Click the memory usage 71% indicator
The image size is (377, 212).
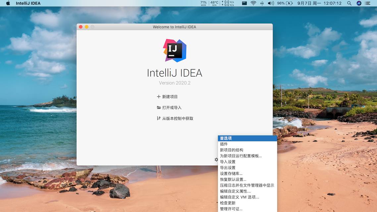[x=203, y=3]
